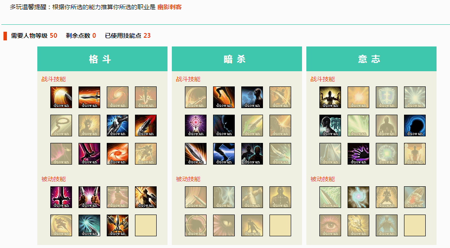The width and height of the screenshot is (450, 248).
Task: Select the orange swirling vortex skill in 格斗
Action: (x=118, y=154)
